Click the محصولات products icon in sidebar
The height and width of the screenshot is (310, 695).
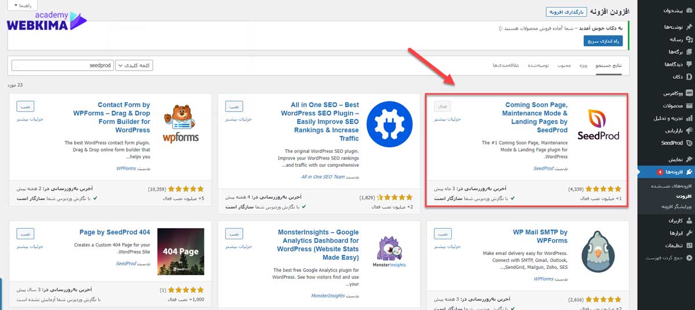pos(689,105)
